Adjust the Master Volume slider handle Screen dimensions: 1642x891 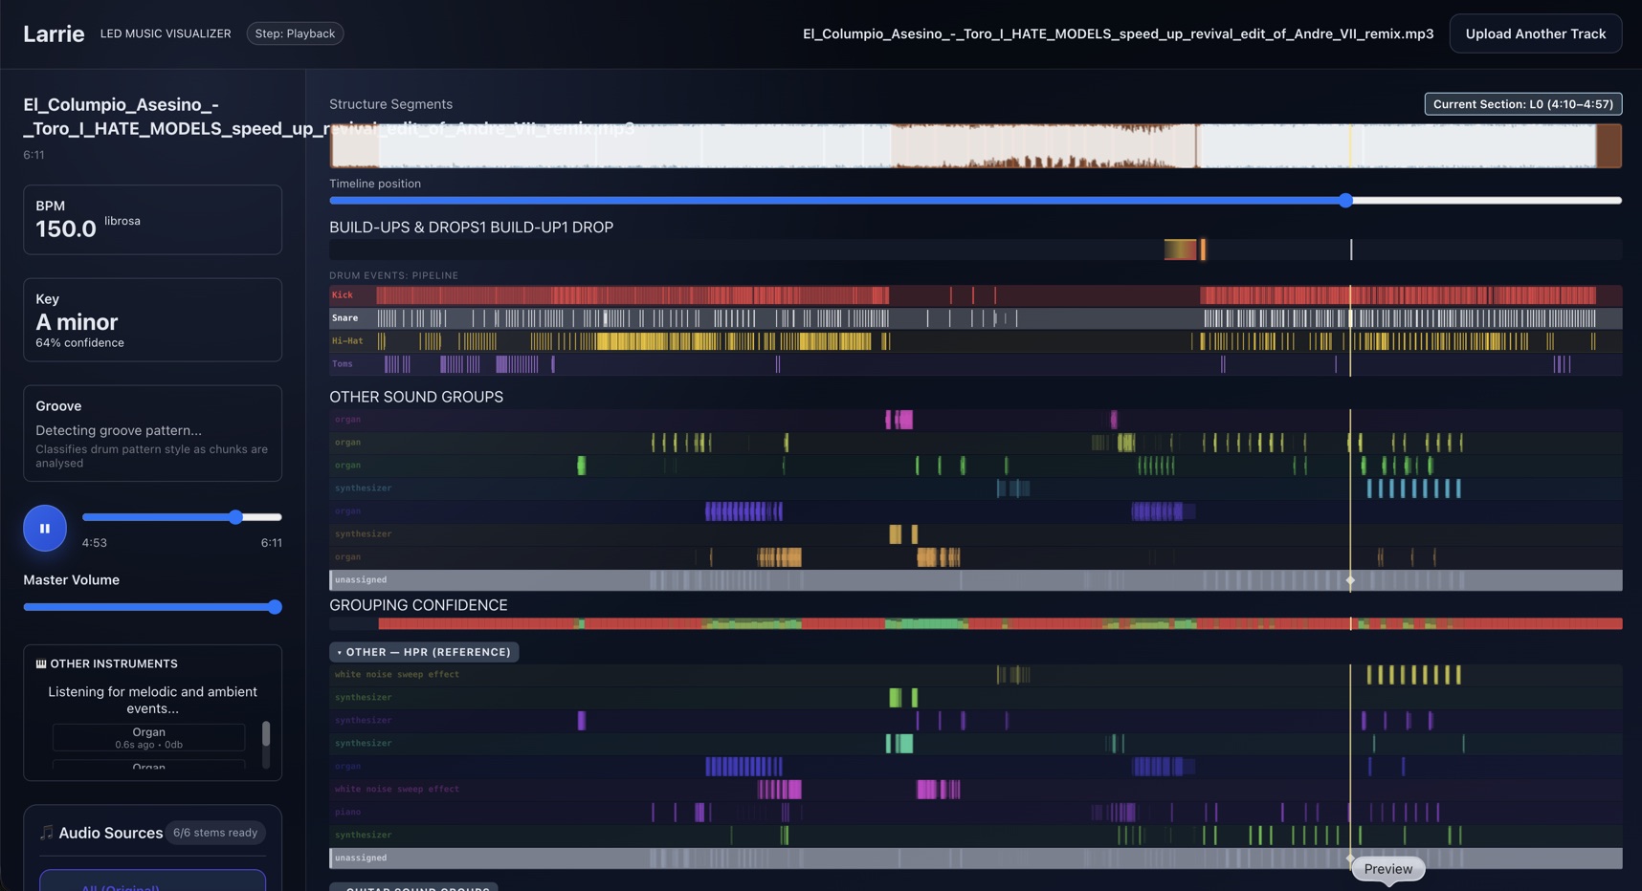click(x=275, y=607)
